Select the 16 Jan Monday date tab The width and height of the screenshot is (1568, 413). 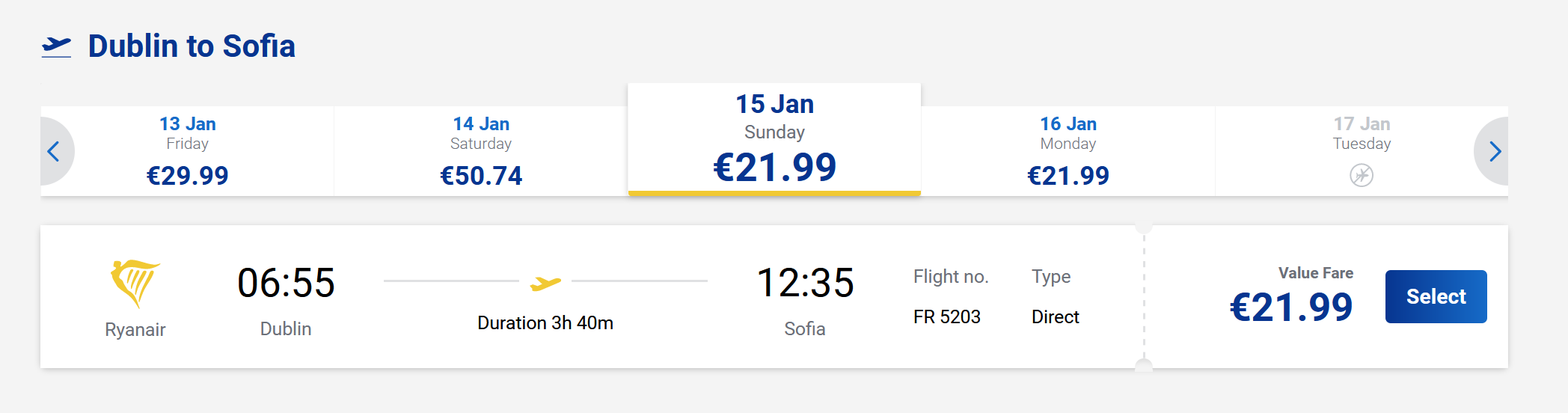click(x=1068, y=151)
